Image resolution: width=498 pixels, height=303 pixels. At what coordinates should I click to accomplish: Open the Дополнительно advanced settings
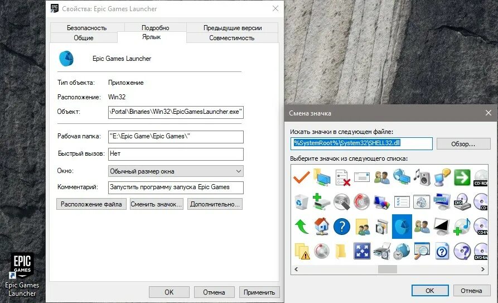[215, 204]
